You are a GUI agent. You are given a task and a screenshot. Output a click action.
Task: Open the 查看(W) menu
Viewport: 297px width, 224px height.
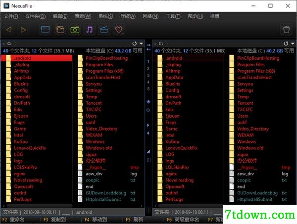pos(83,16)
